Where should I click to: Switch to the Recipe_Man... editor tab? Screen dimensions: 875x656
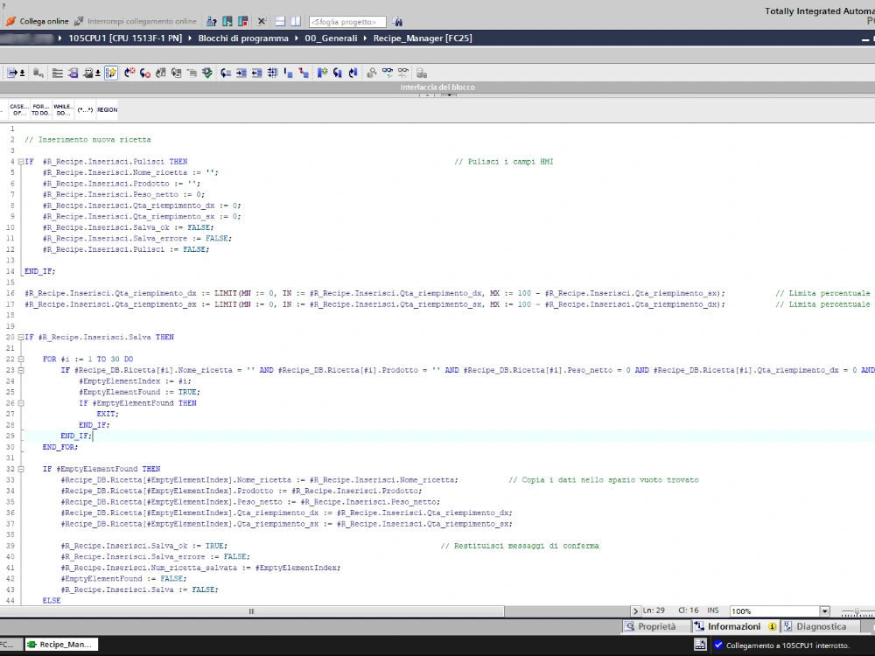point(61,645)
